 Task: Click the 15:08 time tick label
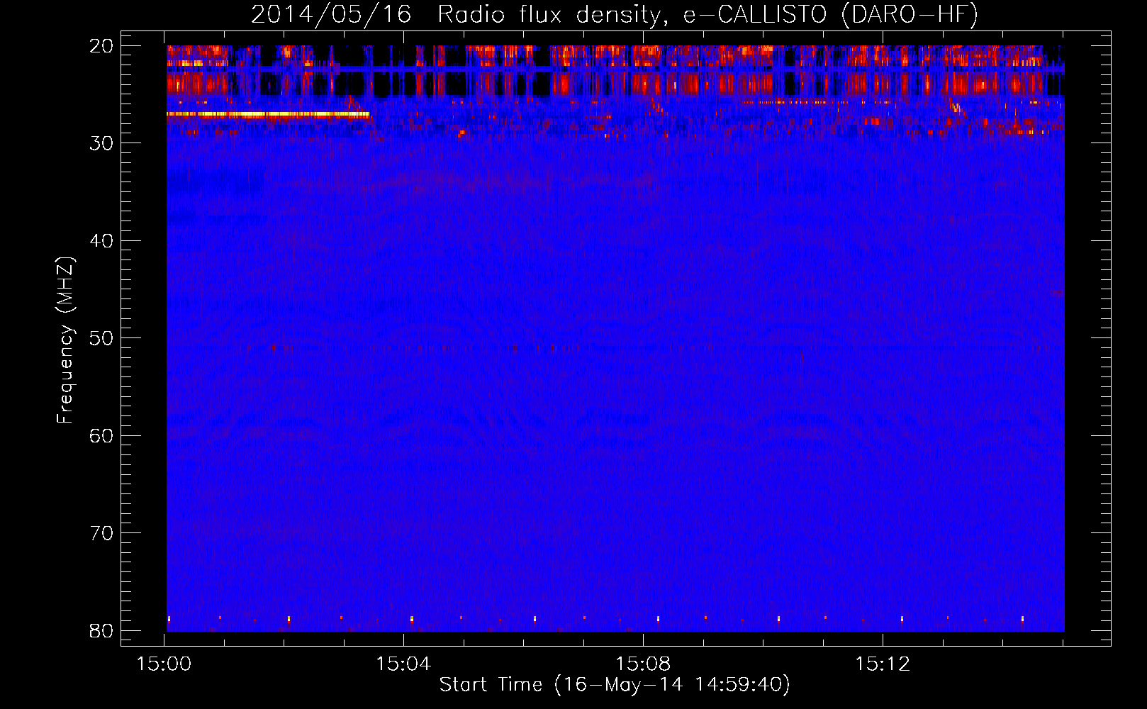[x=643, y=664]
